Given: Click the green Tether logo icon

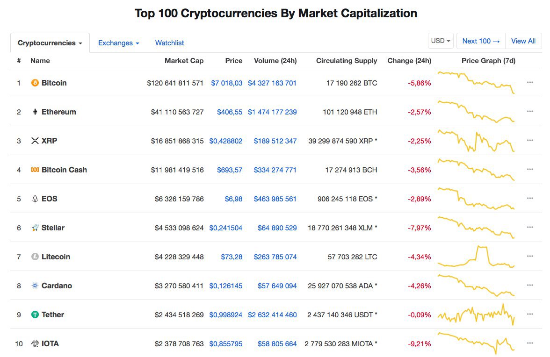Looking at the screenshot, I should [35, 314].
